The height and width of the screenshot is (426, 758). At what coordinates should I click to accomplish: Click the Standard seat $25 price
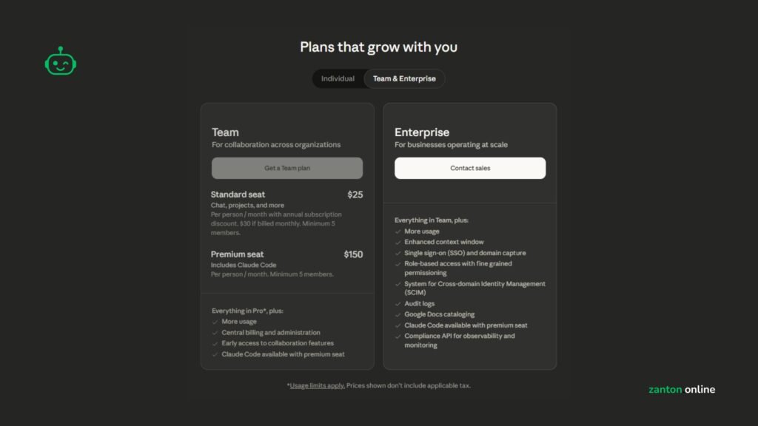pos(355,195)
